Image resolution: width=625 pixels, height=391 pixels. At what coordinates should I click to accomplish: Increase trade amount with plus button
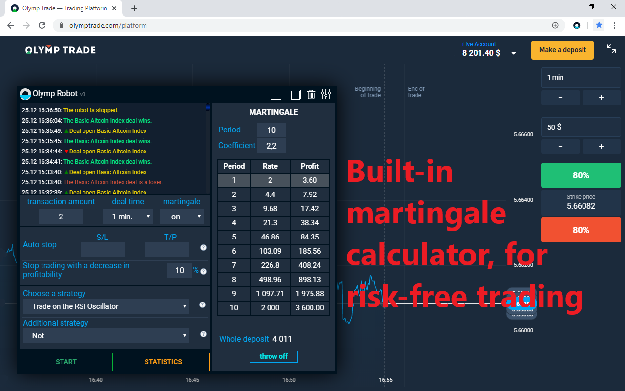tap(602, 147)
